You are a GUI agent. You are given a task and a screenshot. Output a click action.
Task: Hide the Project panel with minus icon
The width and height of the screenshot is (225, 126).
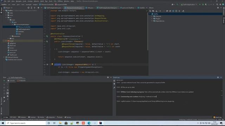[41, 8]
